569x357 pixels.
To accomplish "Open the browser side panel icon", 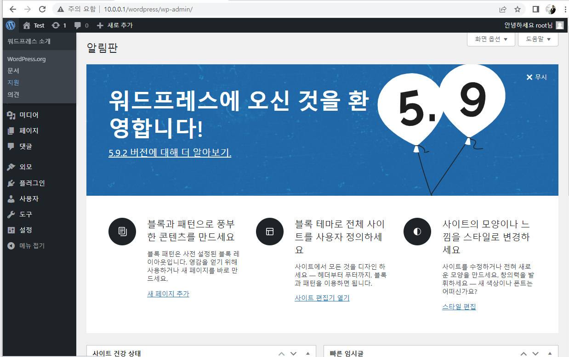I will (x=536, y=9).
